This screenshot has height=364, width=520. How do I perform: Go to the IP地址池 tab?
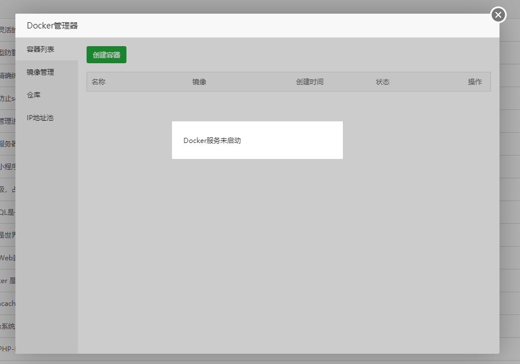tap(40, 118)
